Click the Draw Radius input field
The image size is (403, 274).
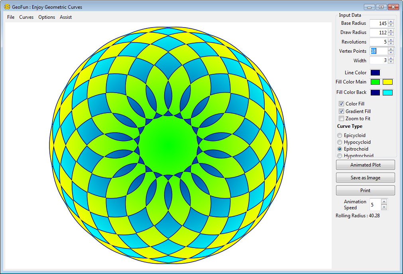379,32
